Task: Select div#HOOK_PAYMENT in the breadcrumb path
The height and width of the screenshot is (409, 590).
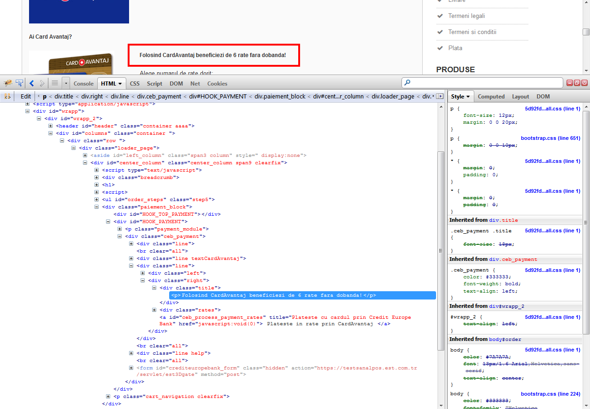Action: (218, 96)
